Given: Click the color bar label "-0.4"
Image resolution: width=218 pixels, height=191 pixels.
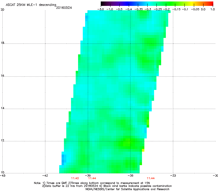Looking at the screenshot, I should coord(129,9).
